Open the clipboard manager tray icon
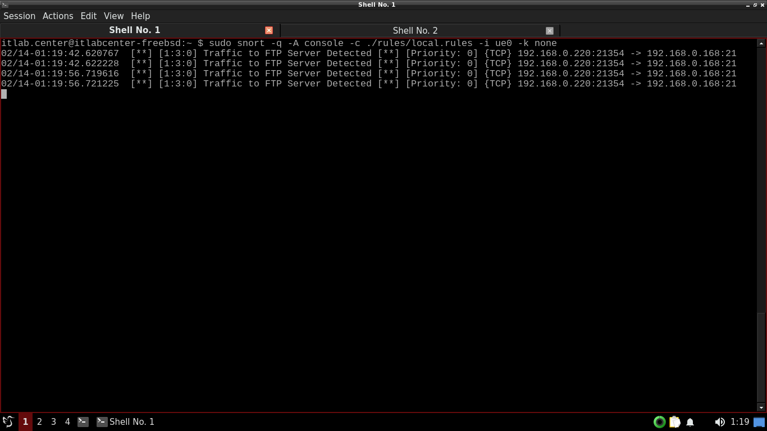Viewport: 767px width, 431px height. tap(675, 421)
